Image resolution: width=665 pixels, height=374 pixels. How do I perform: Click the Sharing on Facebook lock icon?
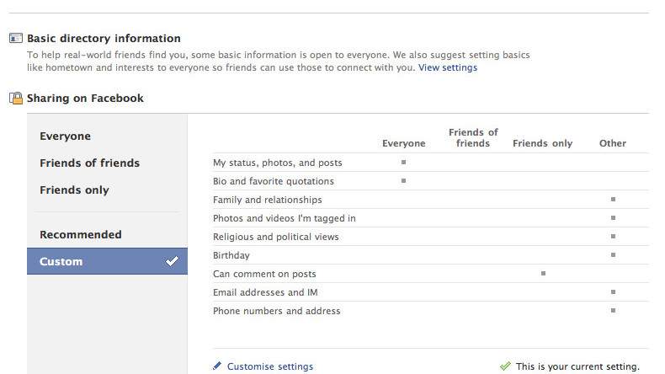(x=16, y=98)
